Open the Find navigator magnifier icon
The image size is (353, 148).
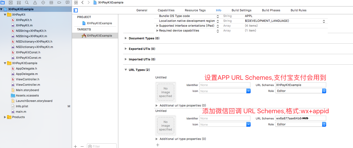(x=27, y=2)
